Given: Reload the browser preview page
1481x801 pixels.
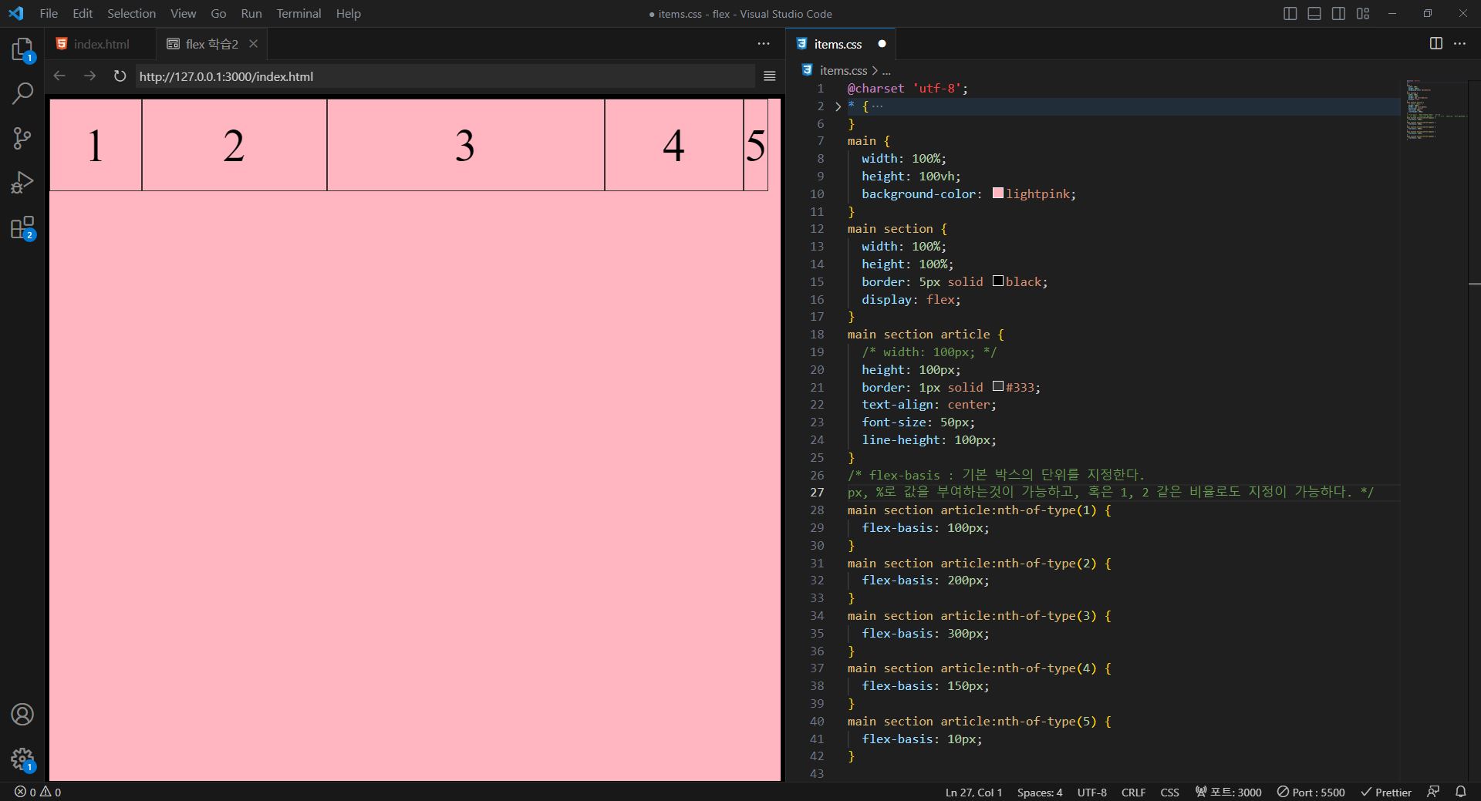Looking at the screenshot, I should pos(120,76).
